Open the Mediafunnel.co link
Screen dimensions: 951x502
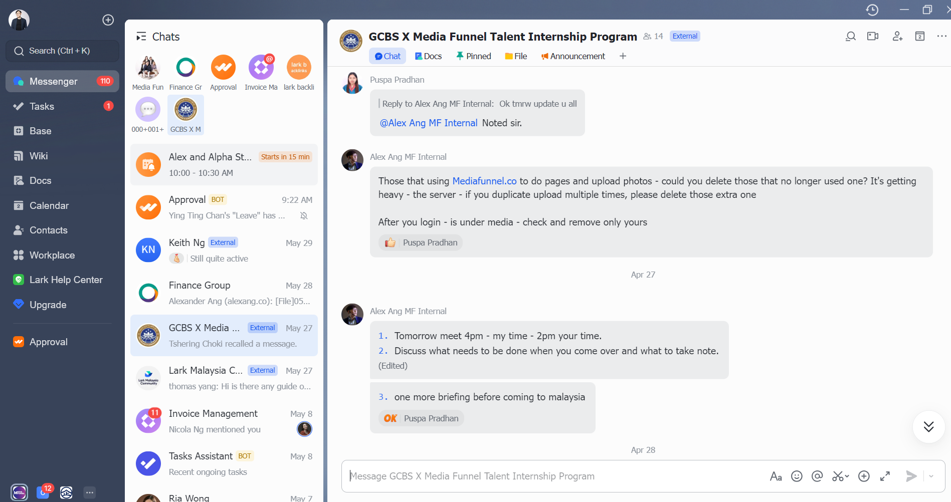[484, 181]
